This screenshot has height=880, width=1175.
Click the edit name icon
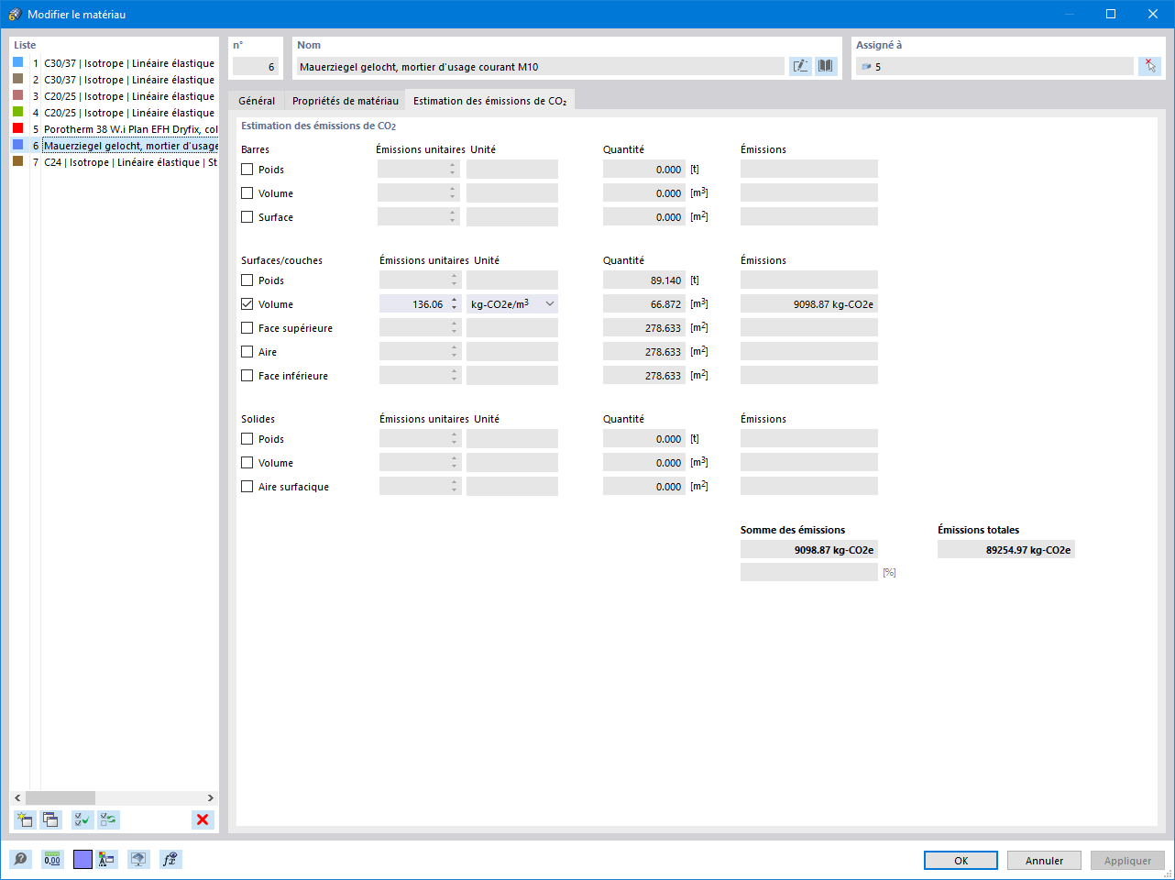(x=800, y=66)
